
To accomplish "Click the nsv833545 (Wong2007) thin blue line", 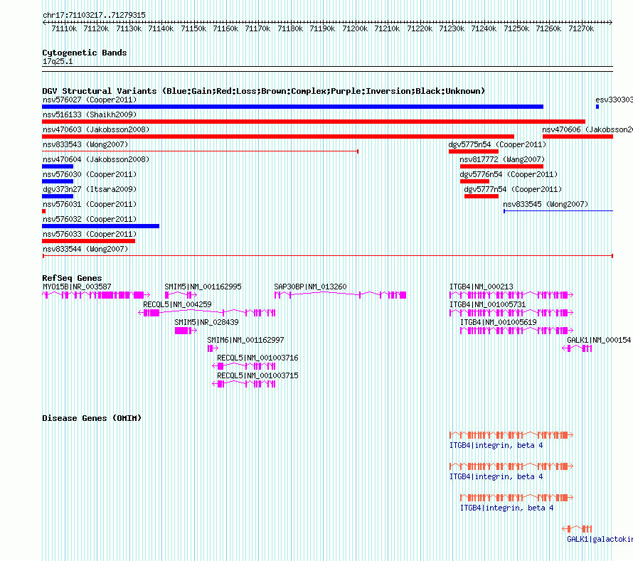I will pyautogui.click(x=558, y=211).
